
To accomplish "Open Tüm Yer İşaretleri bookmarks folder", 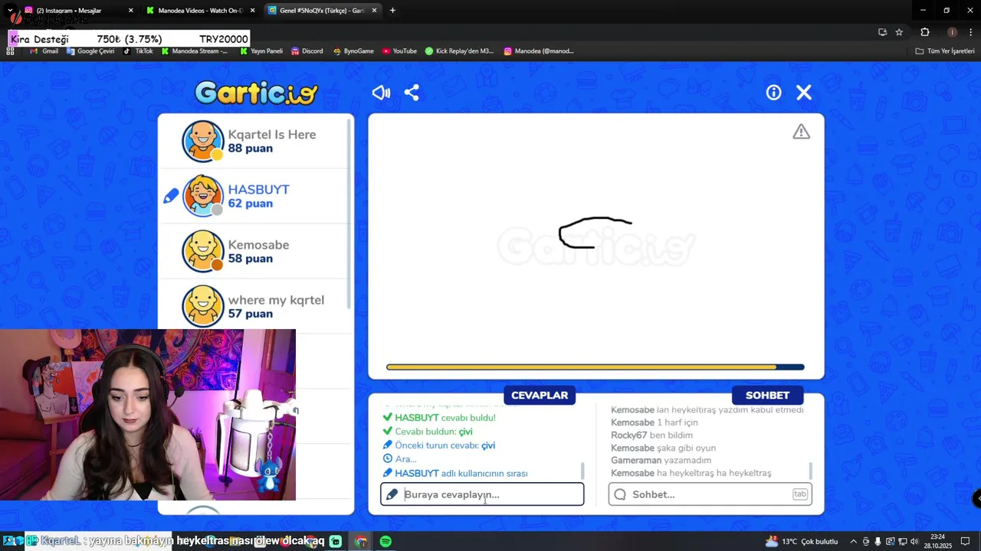I will [x=945, y=51].
